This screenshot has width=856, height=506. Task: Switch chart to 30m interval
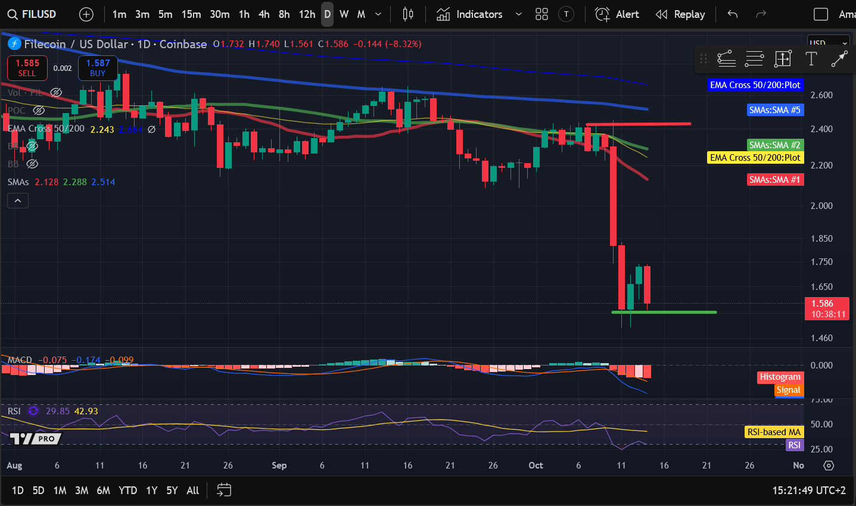coord(220,14)
